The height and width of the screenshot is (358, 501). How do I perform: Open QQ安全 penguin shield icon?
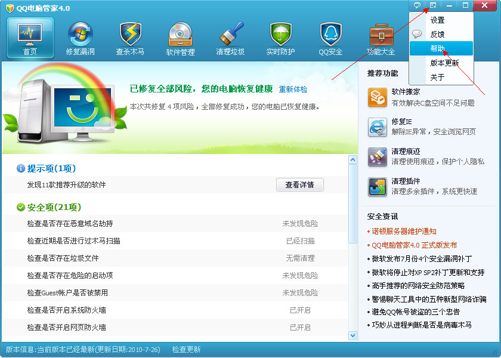point(330,38)
